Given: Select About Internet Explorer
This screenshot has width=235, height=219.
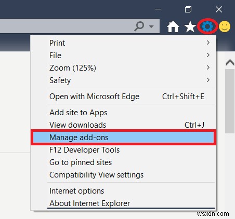Looking at the screenshot, I should (123, 203).
